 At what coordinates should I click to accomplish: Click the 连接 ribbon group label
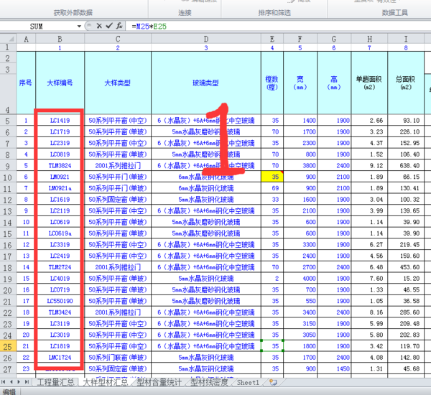click(185, 12)
